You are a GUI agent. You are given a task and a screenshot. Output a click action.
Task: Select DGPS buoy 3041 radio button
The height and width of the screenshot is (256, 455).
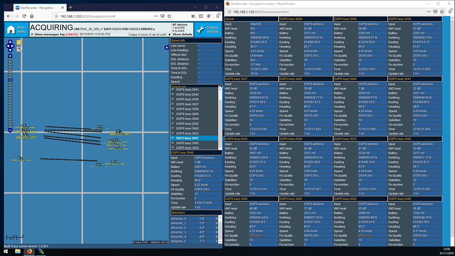pyautogui.click(x=173, y=90)
